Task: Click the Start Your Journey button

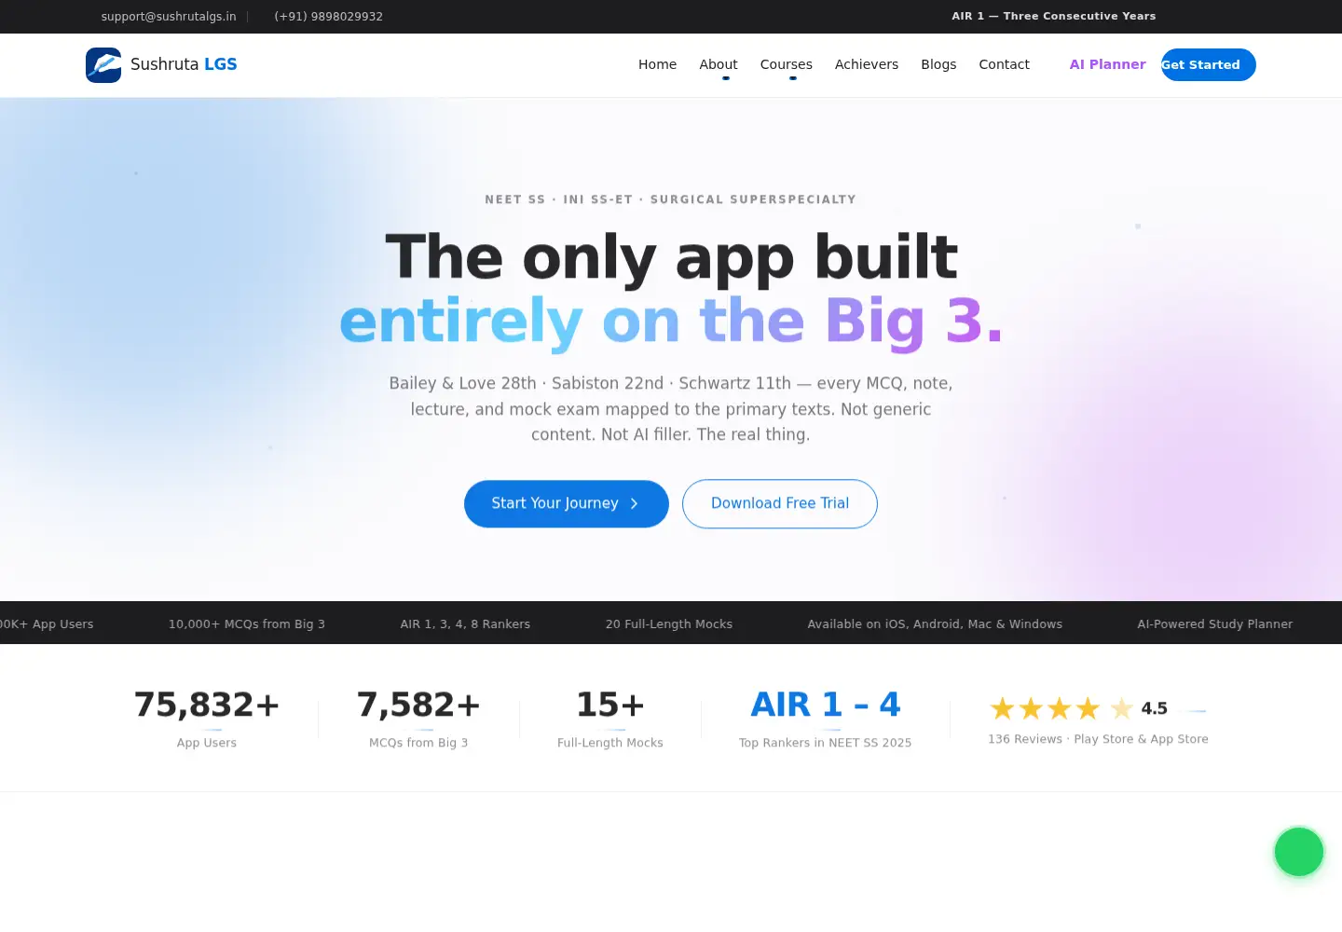Action: point(567,503)
